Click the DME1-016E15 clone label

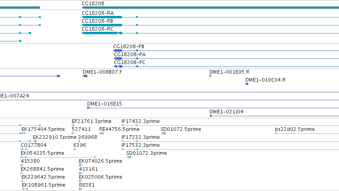click(x=104, y=104)
